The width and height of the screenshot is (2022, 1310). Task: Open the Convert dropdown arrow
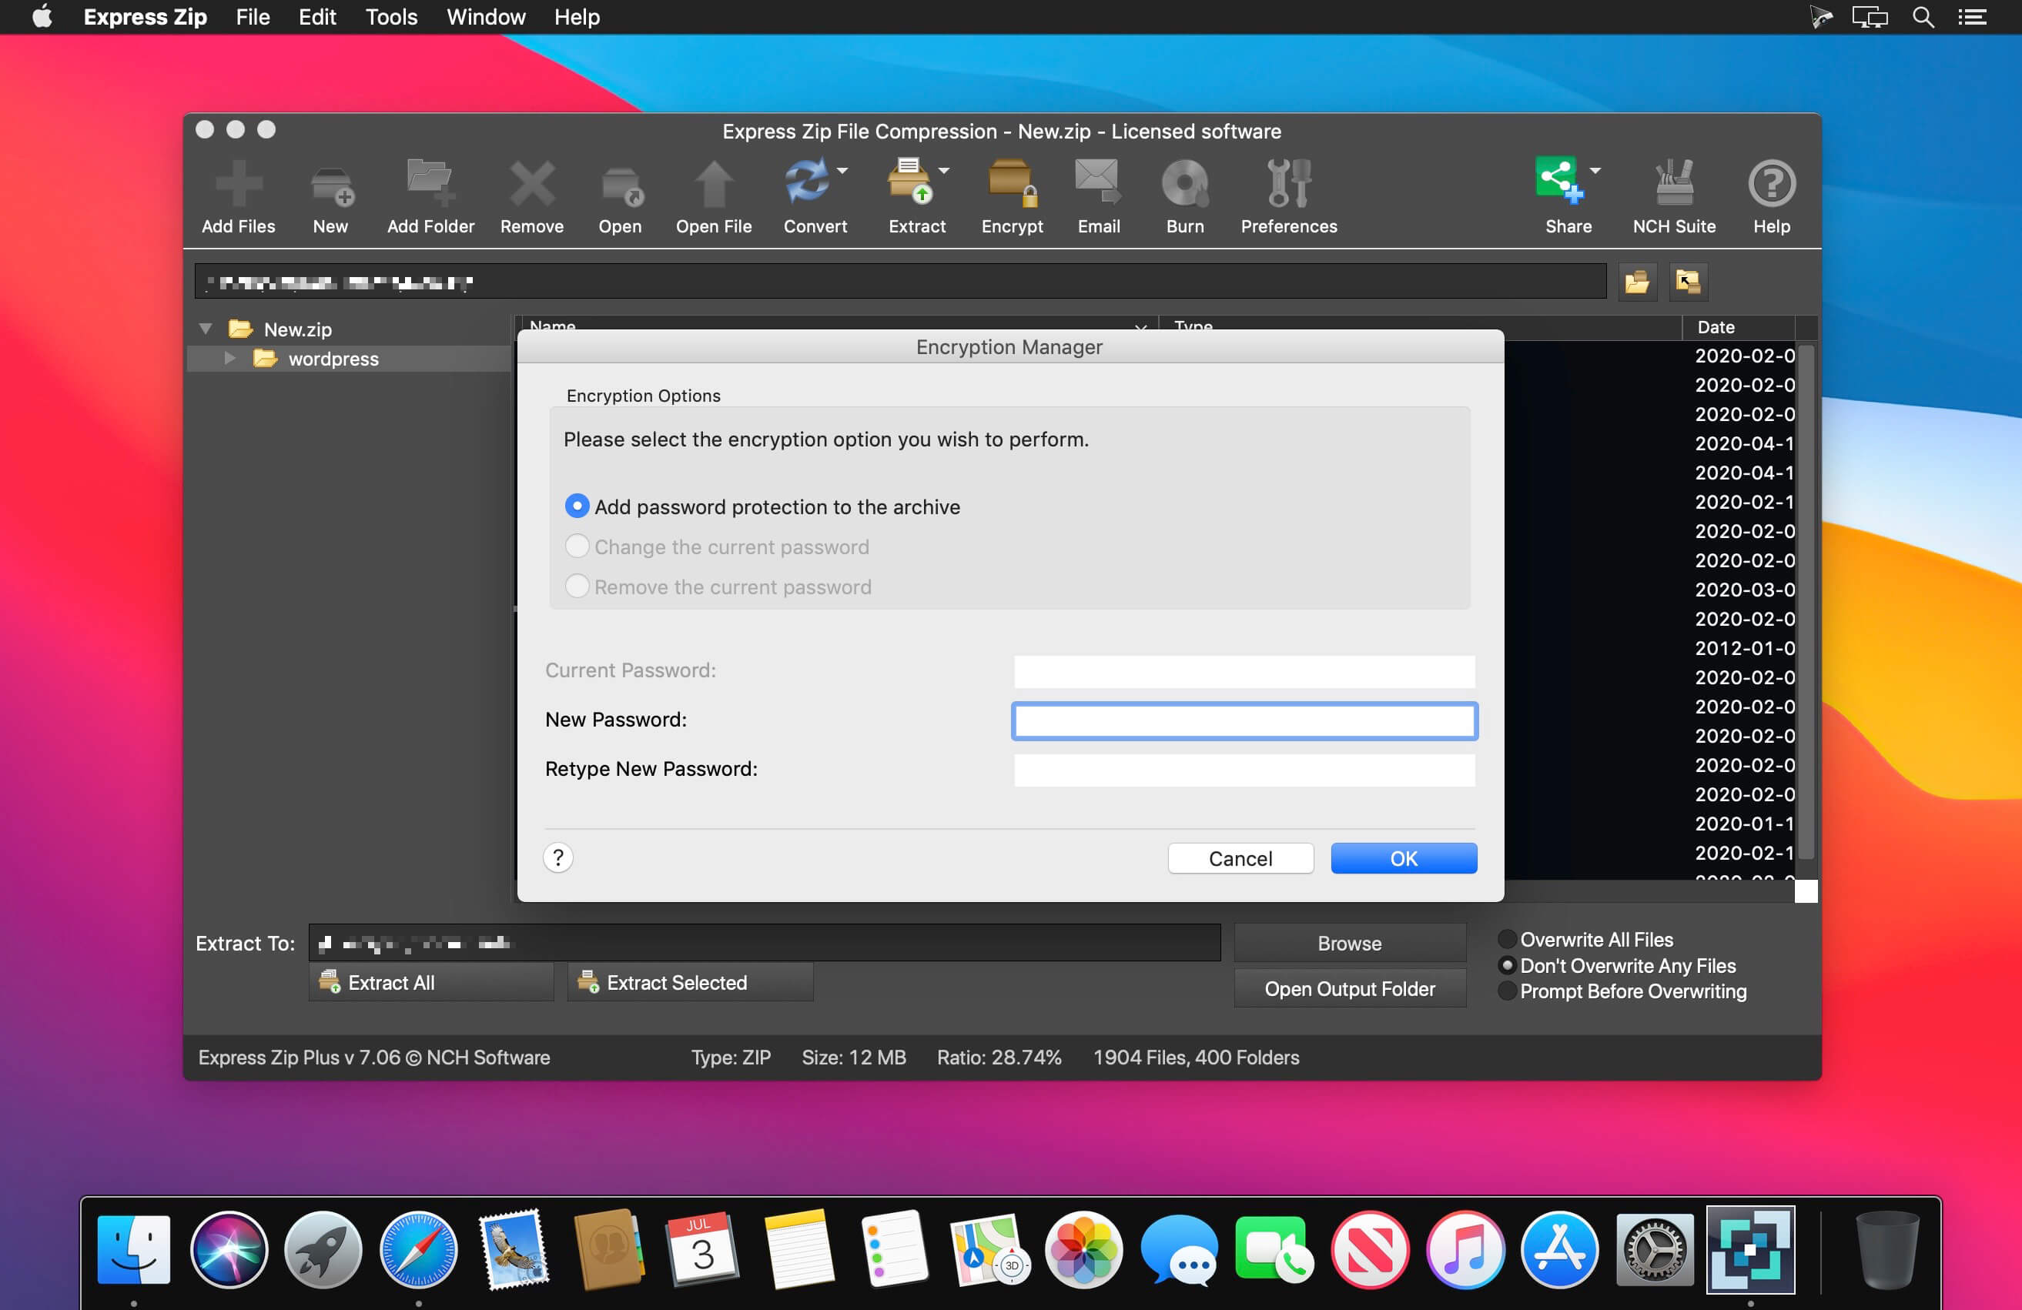click(842, 171)
